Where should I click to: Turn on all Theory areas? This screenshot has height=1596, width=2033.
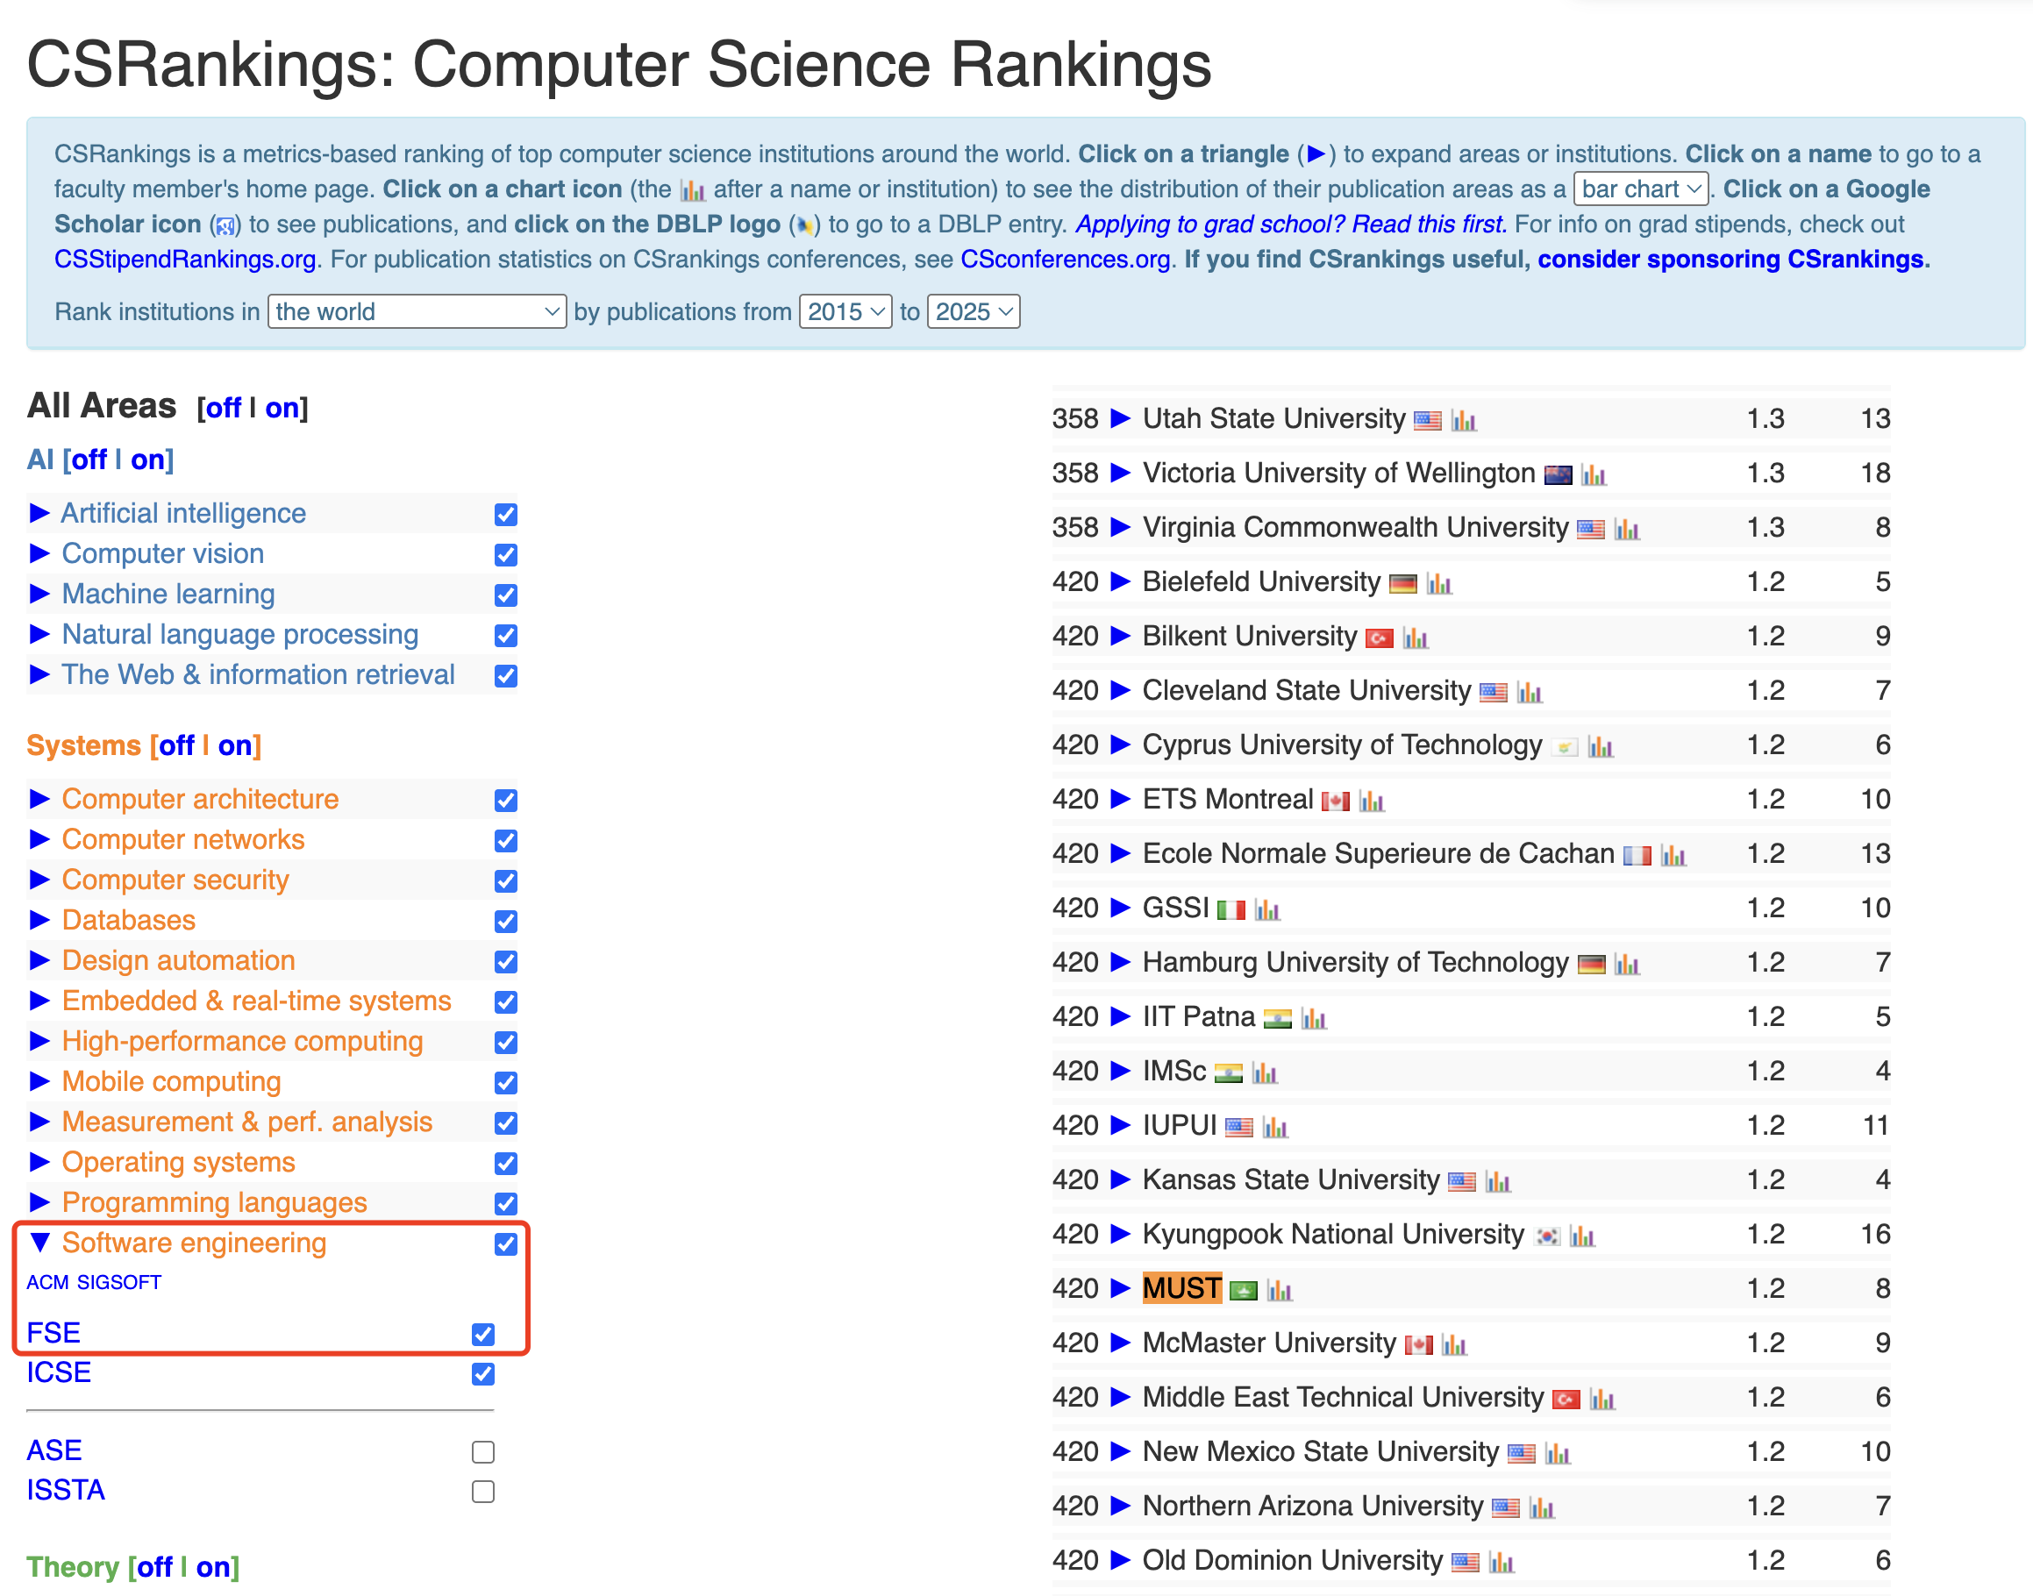click(213, 1567)
